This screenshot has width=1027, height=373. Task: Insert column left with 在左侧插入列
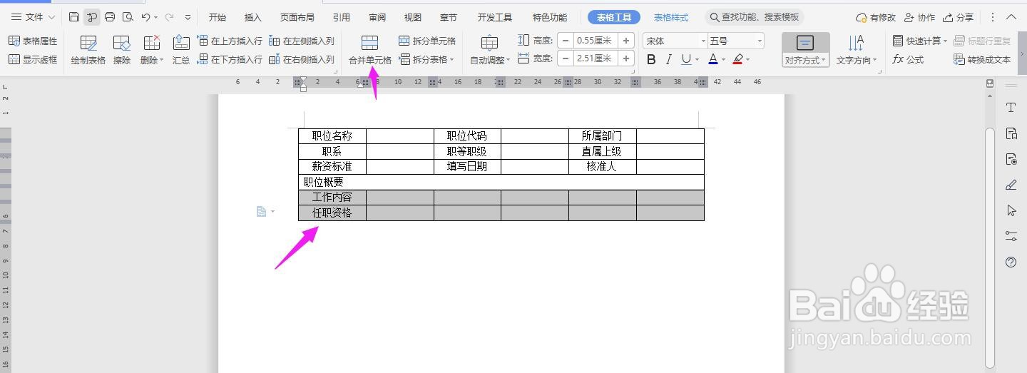302,41
